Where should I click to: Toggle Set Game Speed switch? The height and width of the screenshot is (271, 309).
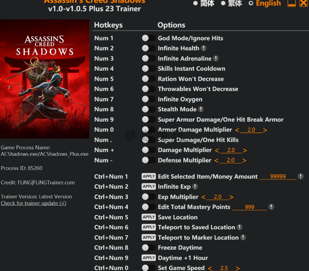(x=149, y=268)
